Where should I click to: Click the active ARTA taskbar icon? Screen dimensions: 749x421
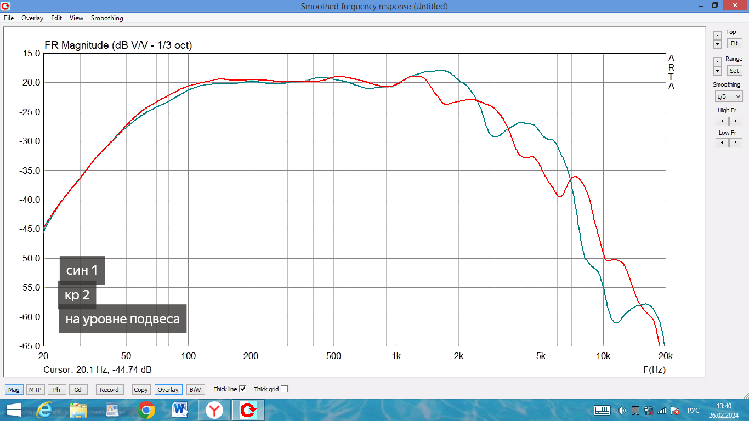coord(248,410)
